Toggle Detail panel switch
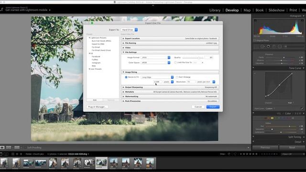306x172 pixels. click(253, 142)
